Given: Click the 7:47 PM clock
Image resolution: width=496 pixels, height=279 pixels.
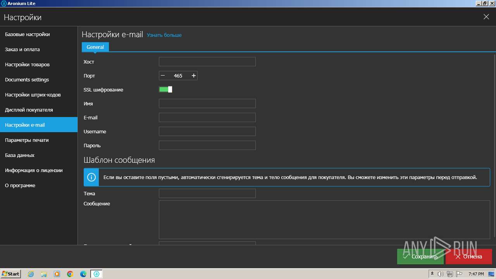Looking at the screenshot, I should tap(476, 274).
